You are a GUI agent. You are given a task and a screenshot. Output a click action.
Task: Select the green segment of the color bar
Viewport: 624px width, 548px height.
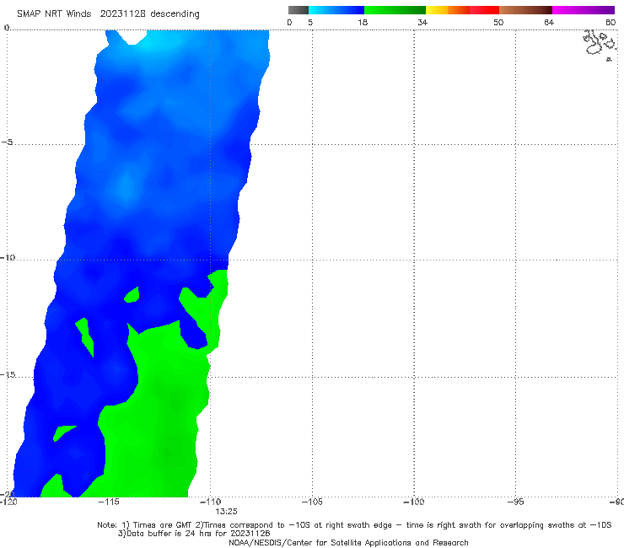[395, 10]
